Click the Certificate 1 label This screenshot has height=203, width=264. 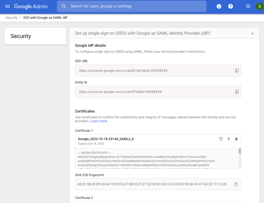84,131
